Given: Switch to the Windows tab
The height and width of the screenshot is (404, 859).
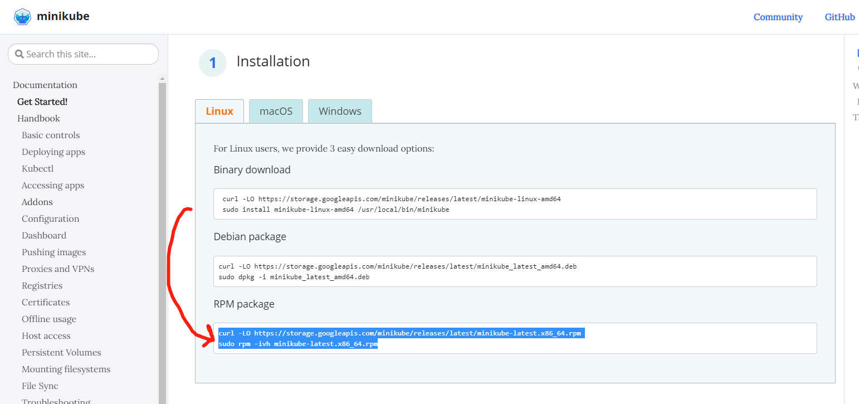Looking at the screenshot, I should [x=340, y=111].
